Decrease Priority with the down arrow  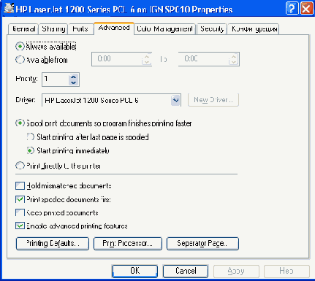pyautogui.click(x=73, y=82)
